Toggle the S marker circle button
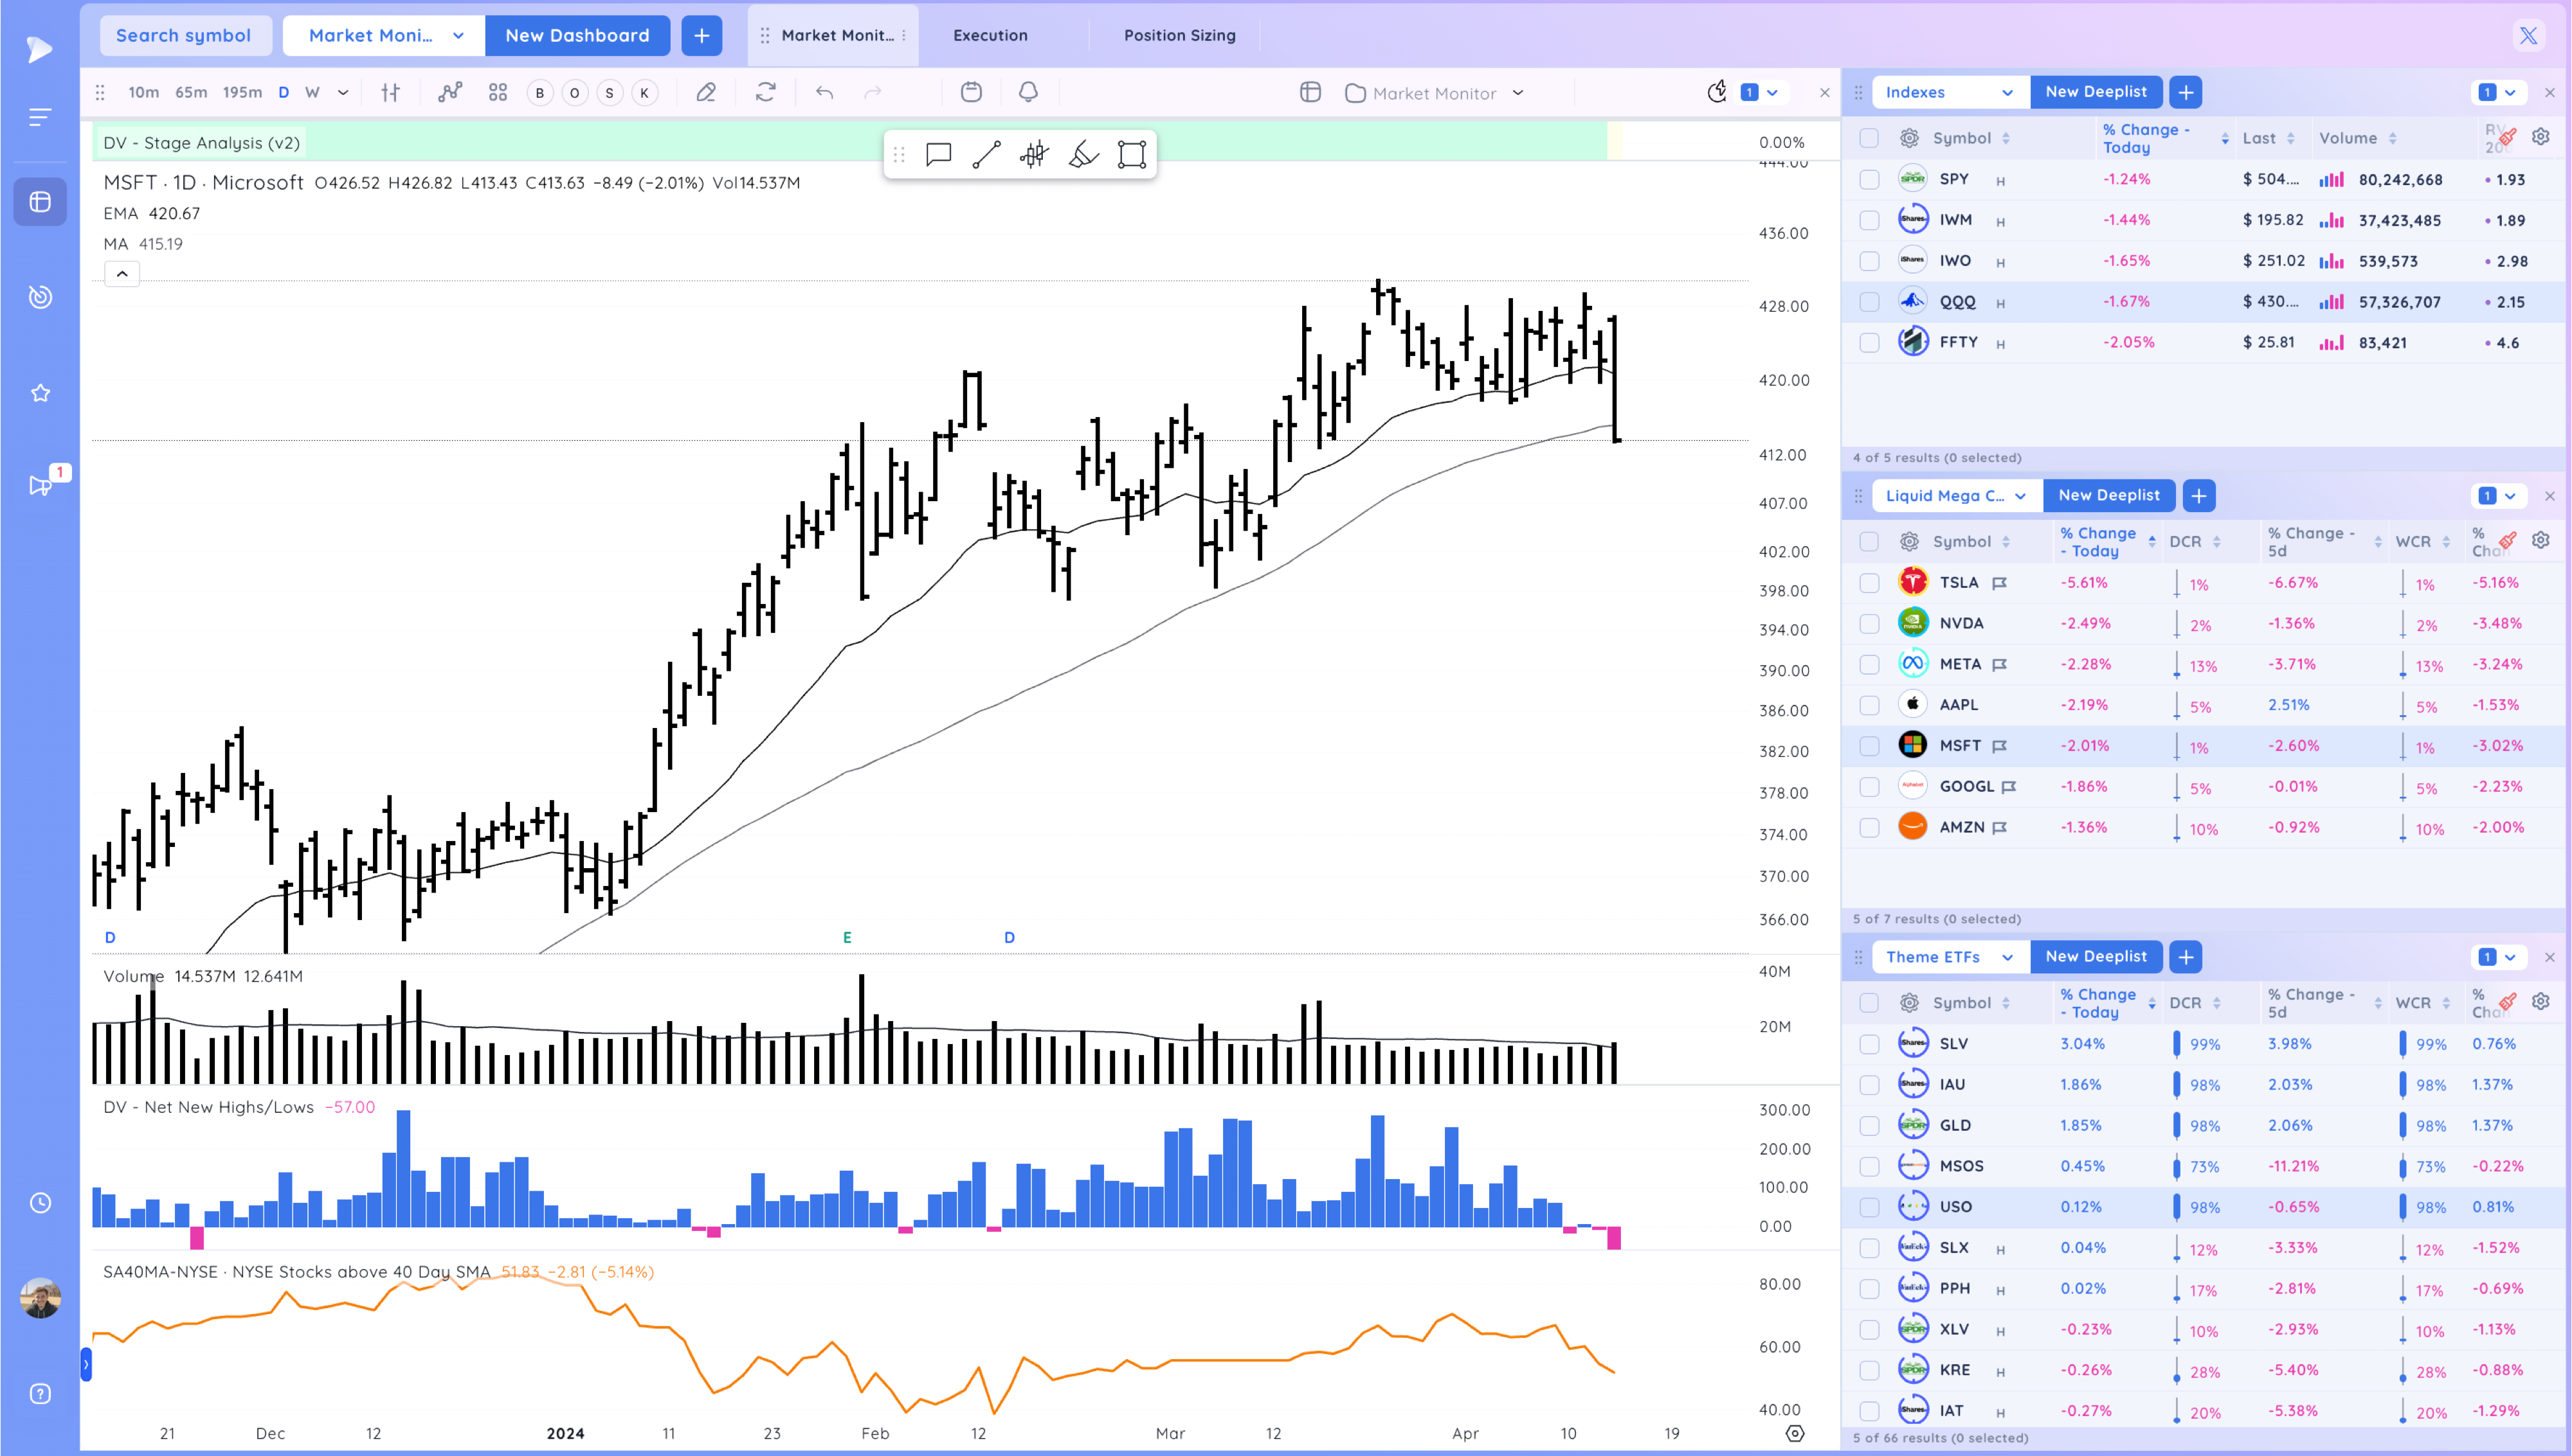2572x1456 pixels. click(x=609, y=93)
